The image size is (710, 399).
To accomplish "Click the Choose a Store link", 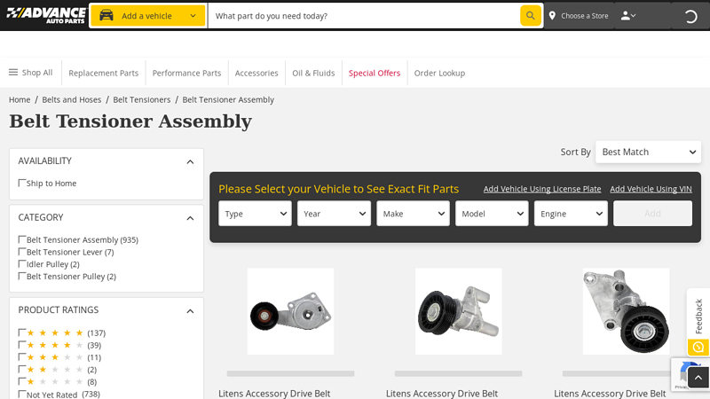I will (585, 16).
